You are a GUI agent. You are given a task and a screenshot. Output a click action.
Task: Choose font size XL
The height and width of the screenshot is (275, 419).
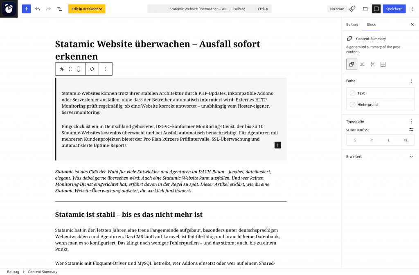pos(405,140)
